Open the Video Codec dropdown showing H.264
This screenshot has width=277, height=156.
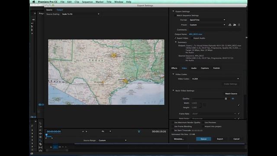216,79
